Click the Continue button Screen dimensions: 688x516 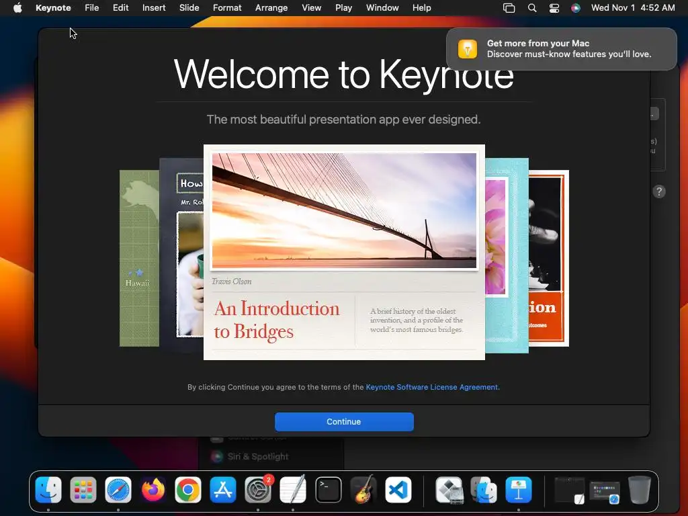pyautogui.click(x=344, y=422)
